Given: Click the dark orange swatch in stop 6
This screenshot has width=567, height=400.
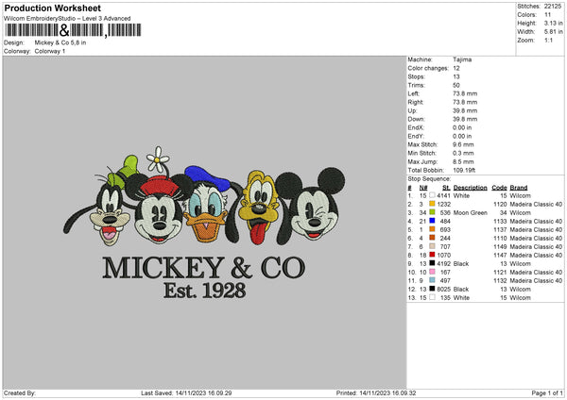Looking at the screenshot, I should (x=432, y=238).
